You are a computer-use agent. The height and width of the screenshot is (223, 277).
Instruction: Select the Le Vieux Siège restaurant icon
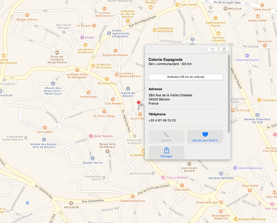coord(104,111)
